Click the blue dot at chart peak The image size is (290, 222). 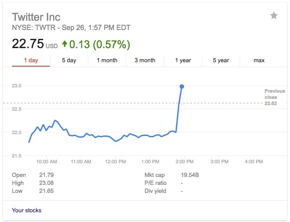[x=182, y=87]
